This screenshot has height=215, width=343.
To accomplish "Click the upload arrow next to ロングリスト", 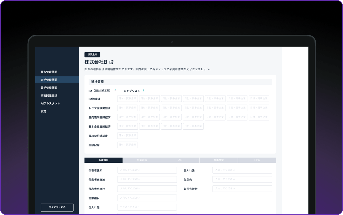I will pyautogui.click(x=143, y=91).
